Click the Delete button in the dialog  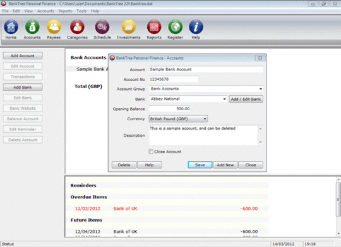[124, 165]
